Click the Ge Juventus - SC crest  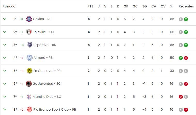click(x=29, y=84)
